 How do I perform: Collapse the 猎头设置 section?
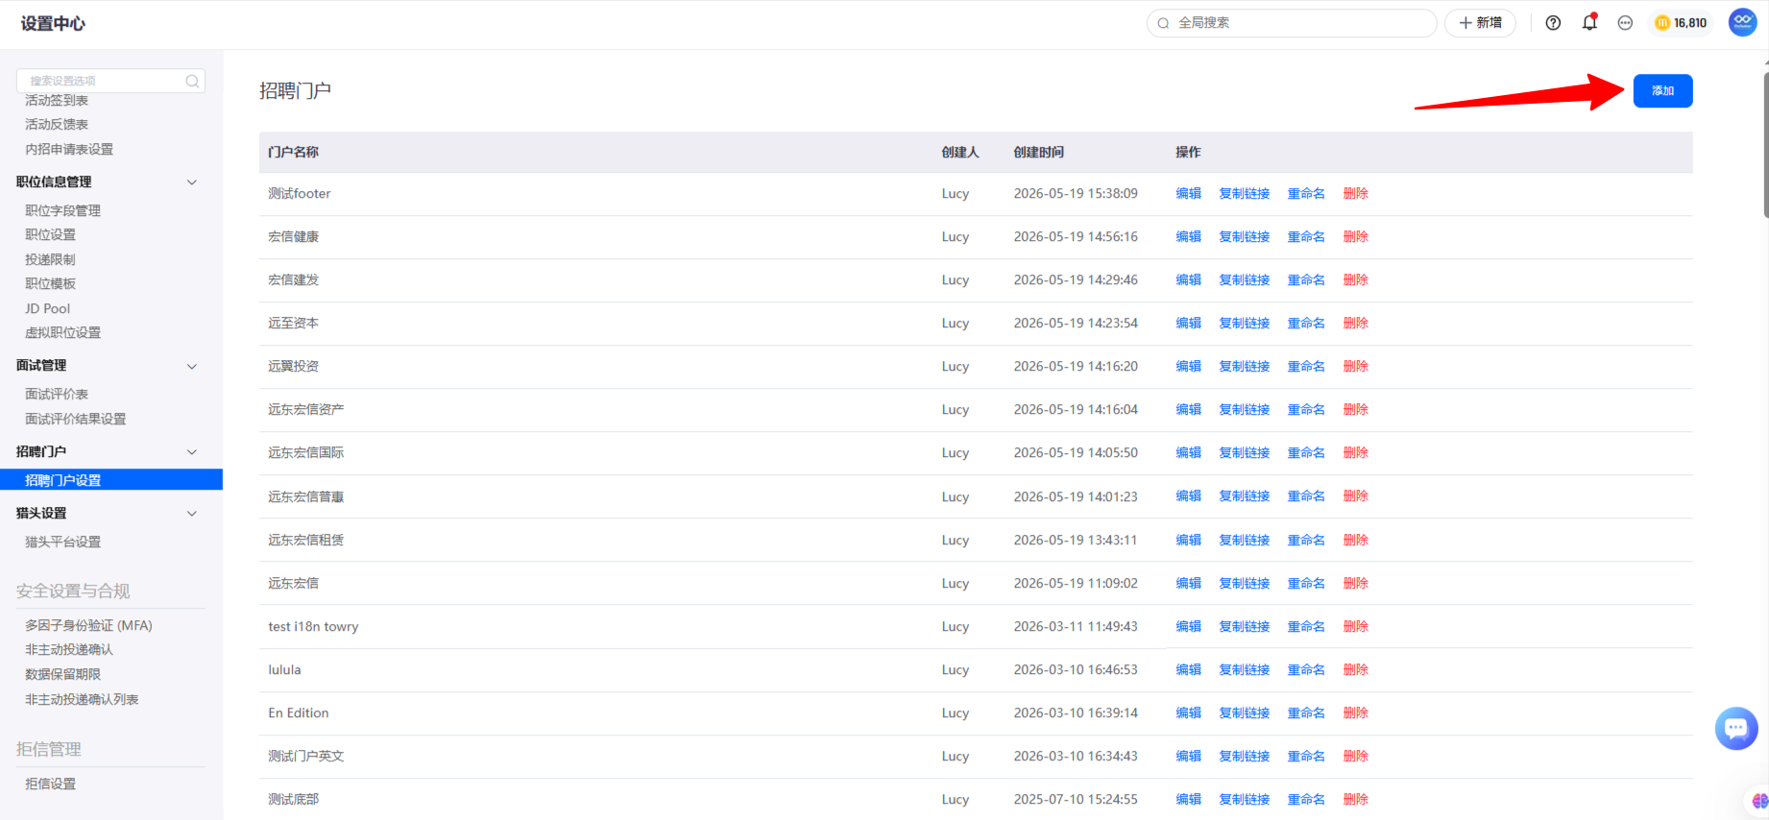192,514
